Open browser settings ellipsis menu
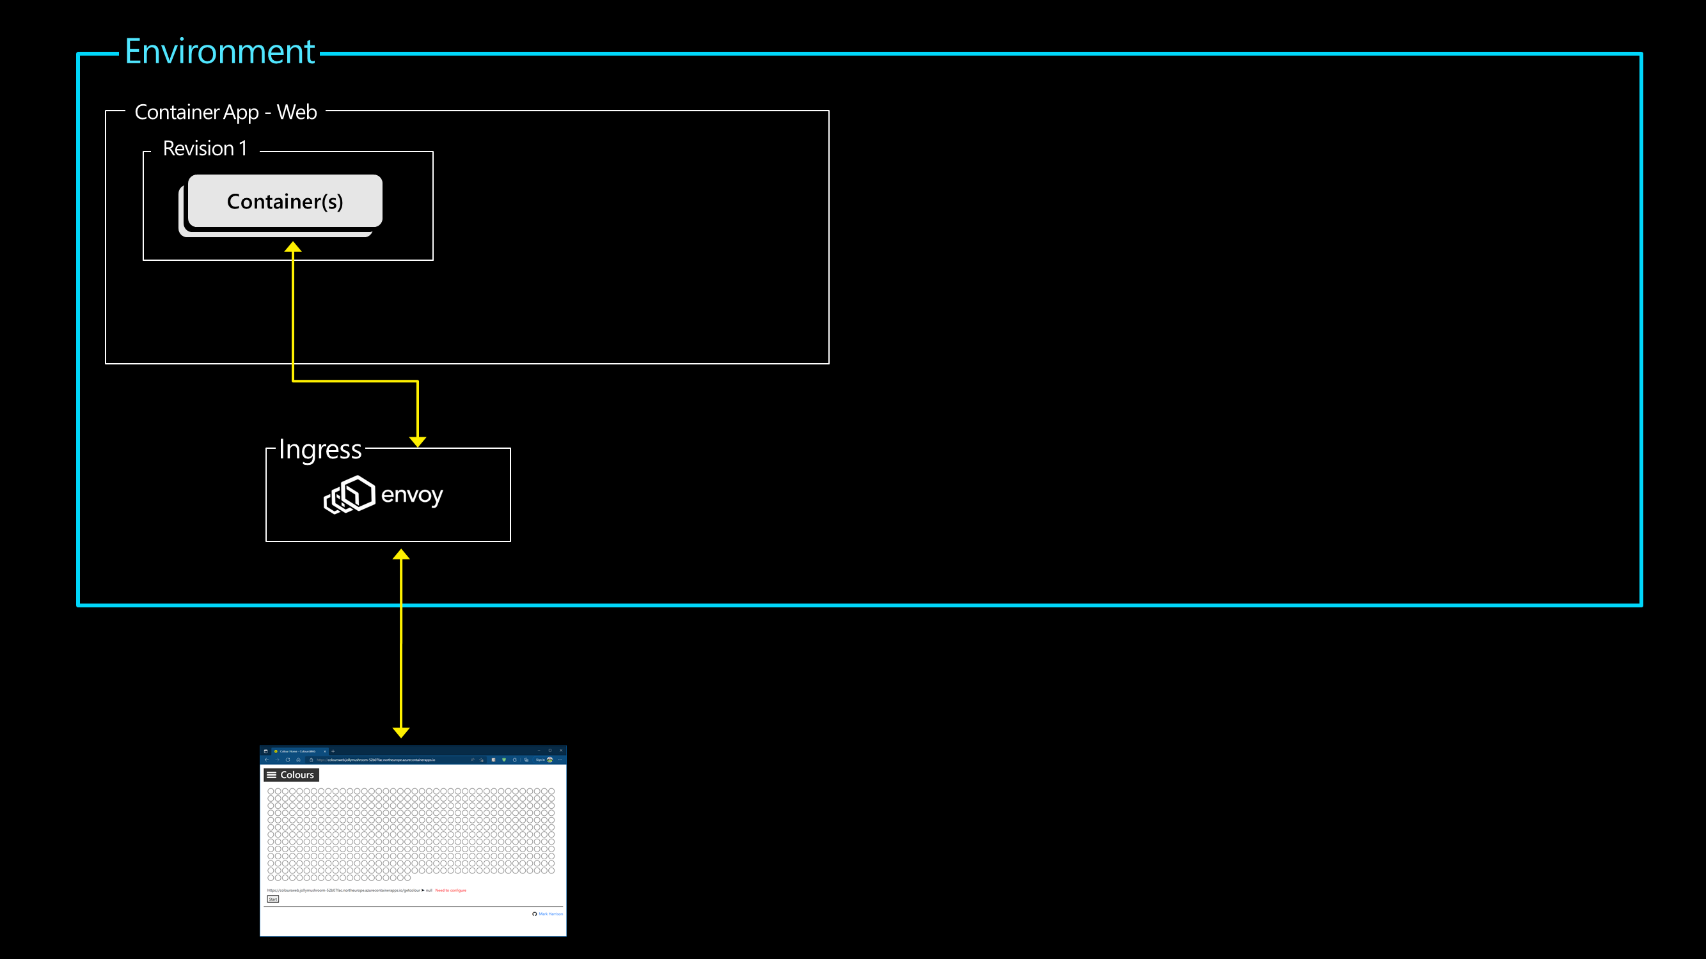Image resolution: width=1706 pixels, height=959 pixels. [560, 760]
